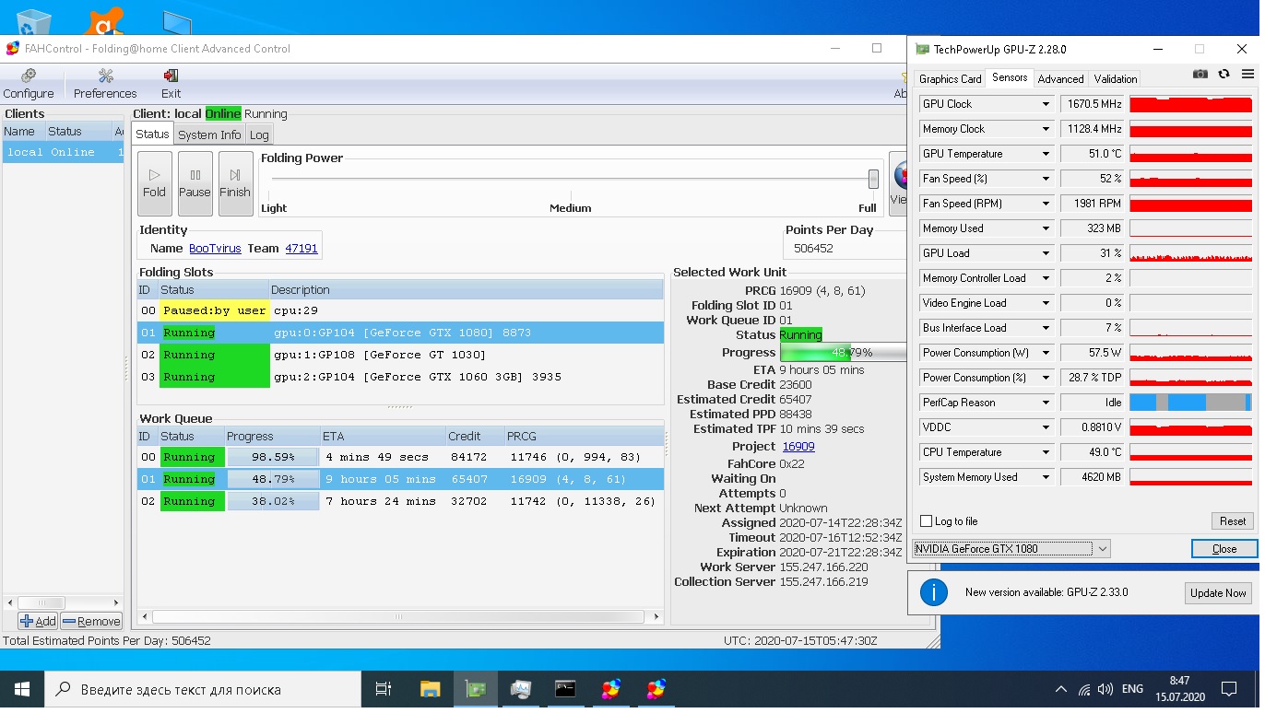1265x713 pixels.
Task: Expand the Fan Speed (RPM) sensor dropdown
Action: tap(1046, 204)
